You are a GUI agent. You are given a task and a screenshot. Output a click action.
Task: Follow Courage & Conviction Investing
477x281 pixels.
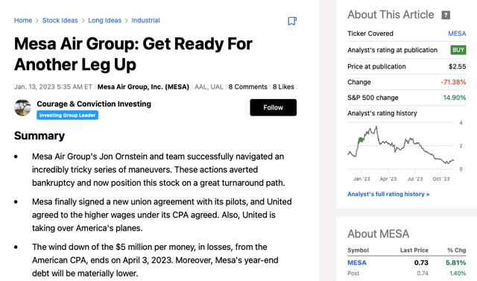tap(274, 107)
